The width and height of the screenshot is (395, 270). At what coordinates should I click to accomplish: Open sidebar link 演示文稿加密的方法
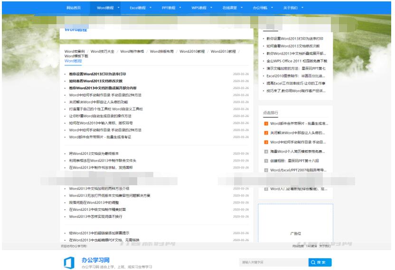point(296,68)
